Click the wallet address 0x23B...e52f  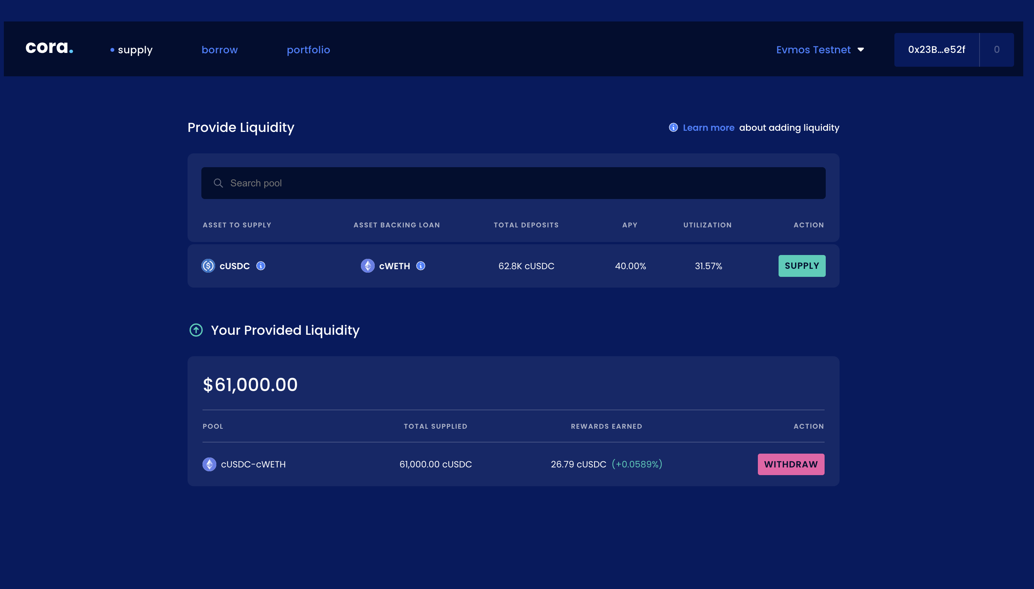point(936,50)
